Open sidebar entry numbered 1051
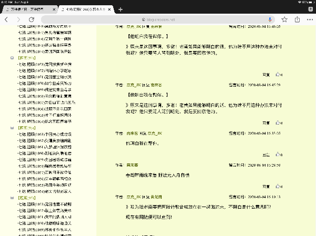 [x=45, y=217]
